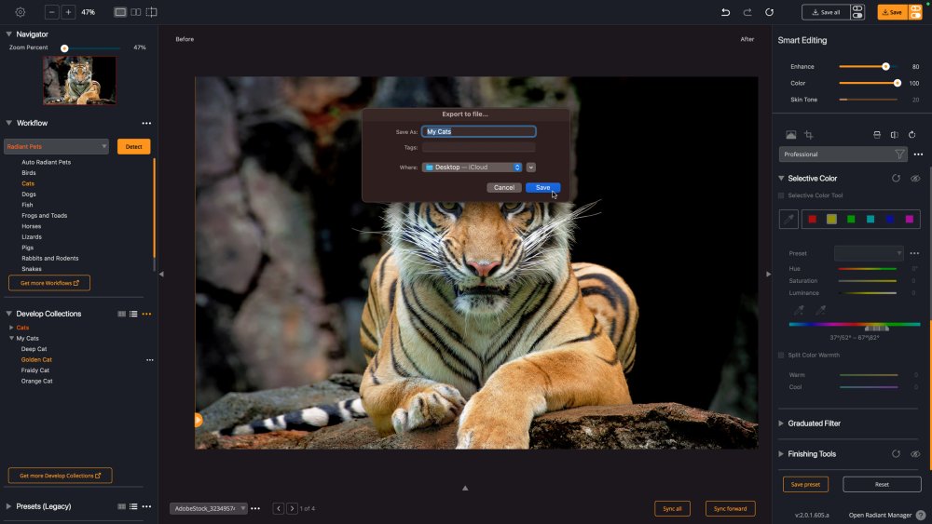This screenshot has height=524, width=932.
Task: Open the three-dots menu beside file name
Action: click(x=255, y=508)
